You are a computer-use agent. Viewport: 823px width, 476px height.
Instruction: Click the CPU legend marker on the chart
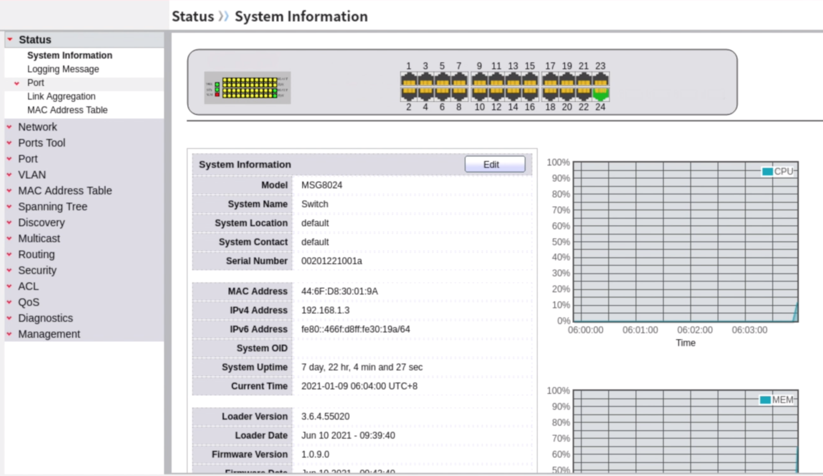(767, 172)
